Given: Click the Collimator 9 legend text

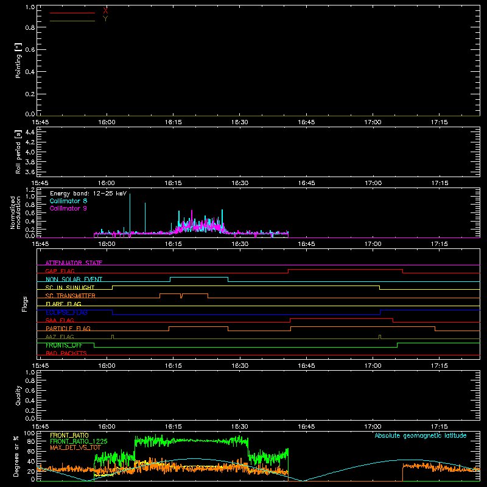Looking at the screenshot, I should (x=68, y=208).
